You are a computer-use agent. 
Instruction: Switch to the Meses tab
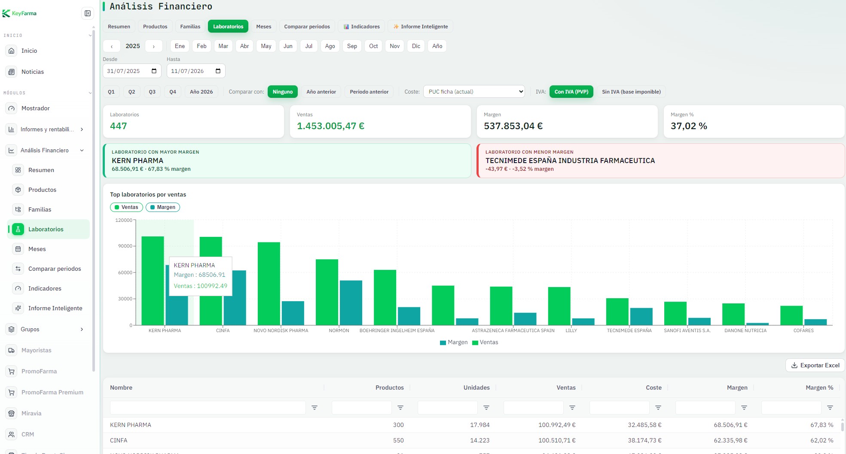(x=264, y=27)
